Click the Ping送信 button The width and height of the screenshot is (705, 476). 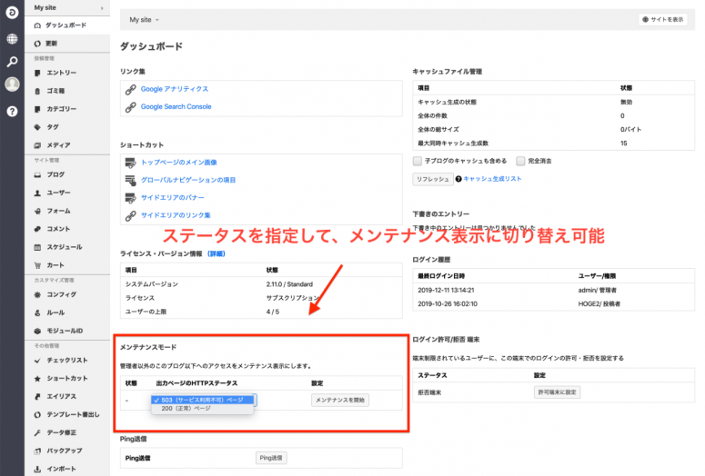(271, 458)
